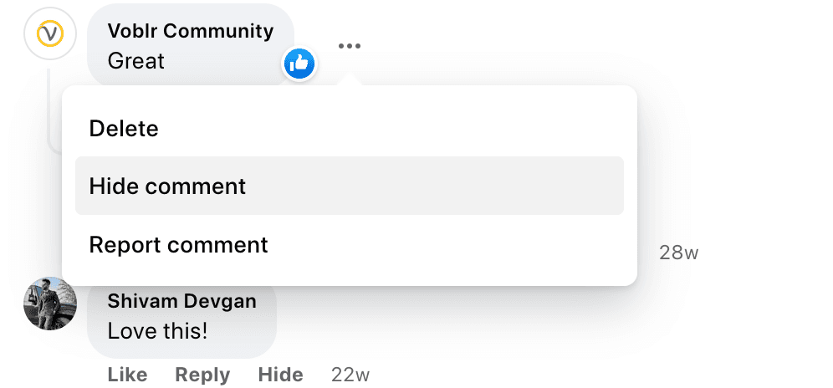Open Shivam Devgan's profile picture
Image resolution: width=833 pixels, height=388 pixels.
pyautogui.click(x=50, y=304)
